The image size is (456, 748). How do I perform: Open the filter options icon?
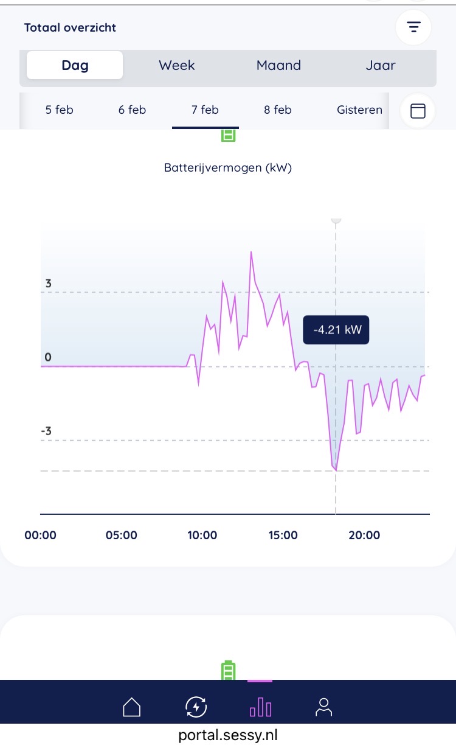[413, 27]
